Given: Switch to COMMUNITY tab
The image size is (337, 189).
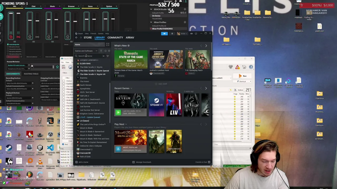Looking at the screenshot, I should pos(115,38).
